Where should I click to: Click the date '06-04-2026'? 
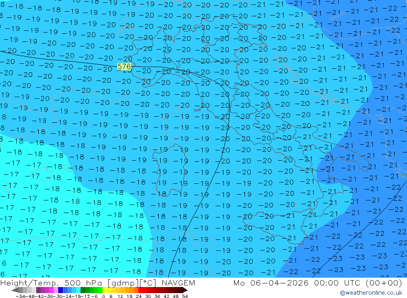279,283
